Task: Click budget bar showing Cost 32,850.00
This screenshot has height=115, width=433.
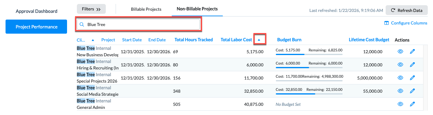Action: pyautogui.click(x=309, y=94)
